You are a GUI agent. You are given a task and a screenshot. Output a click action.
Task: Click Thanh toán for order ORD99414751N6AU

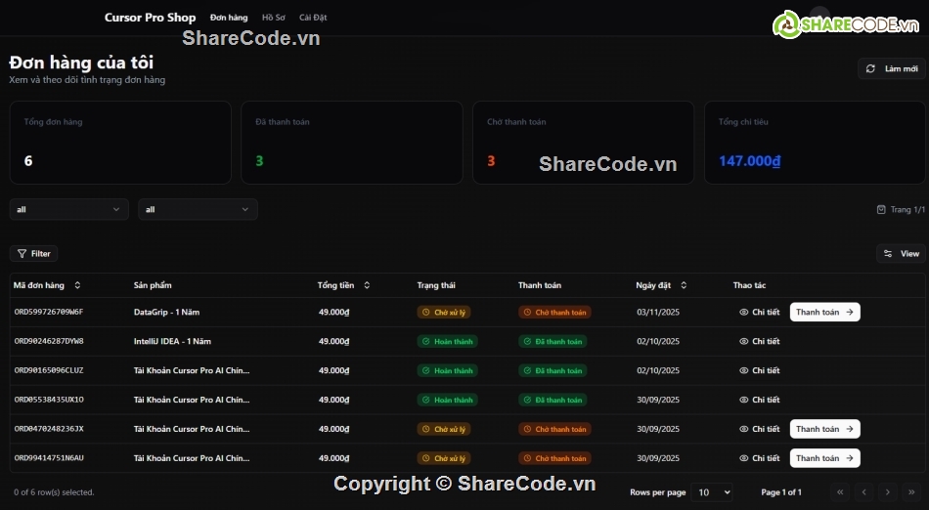pos(824,458)
